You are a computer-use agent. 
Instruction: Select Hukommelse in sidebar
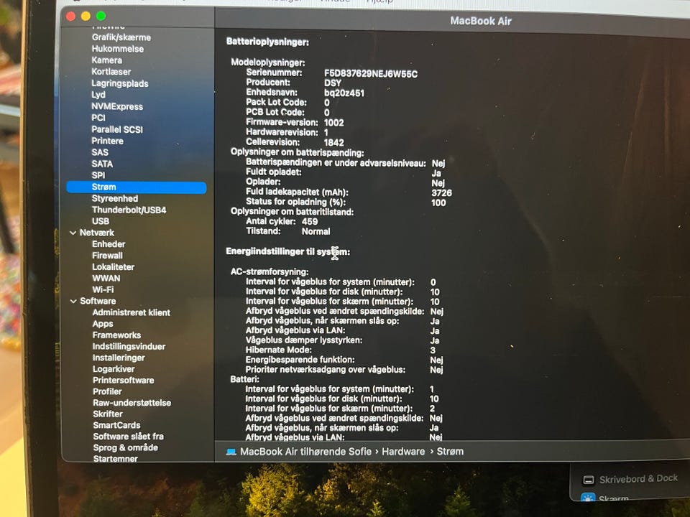pos(117,49)
